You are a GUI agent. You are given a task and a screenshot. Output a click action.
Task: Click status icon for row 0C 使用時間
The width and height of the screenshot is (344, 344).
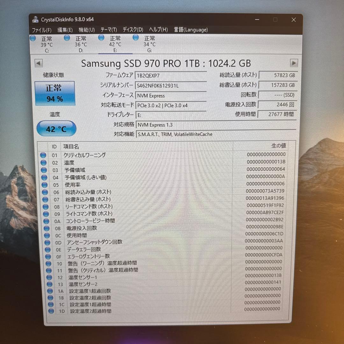[x=47, y=235]
